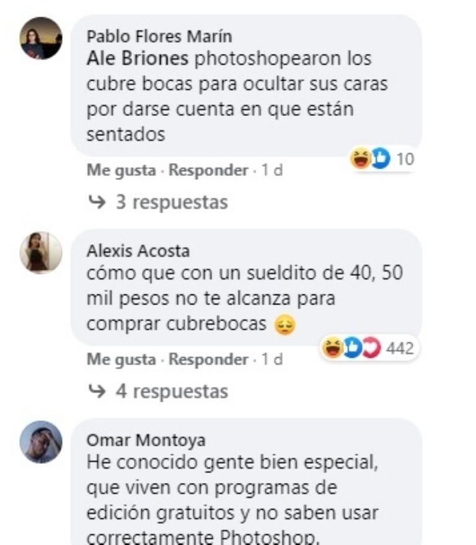The width and height of the screenshot is (476, 545).
Task: Open the Pablo Flores Marín name link
Action: [x=159, y=37]
